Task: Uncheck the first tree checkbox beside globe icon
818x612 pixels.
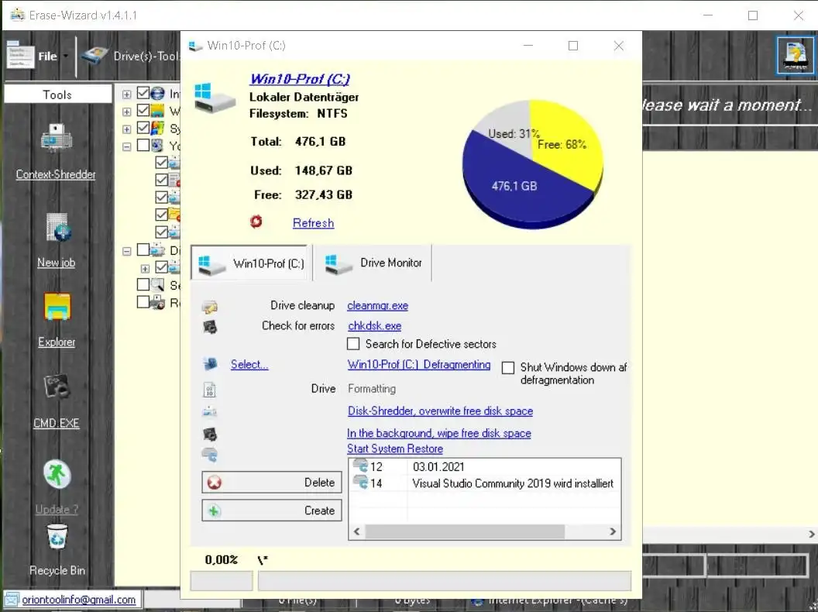Action: (x=143, y=94)
